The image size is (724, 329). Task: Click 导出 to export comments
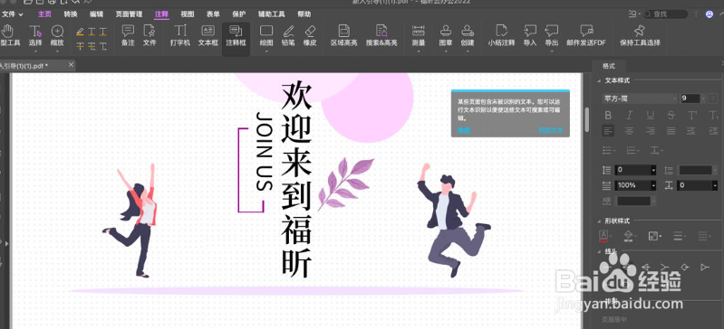[551, 35]
